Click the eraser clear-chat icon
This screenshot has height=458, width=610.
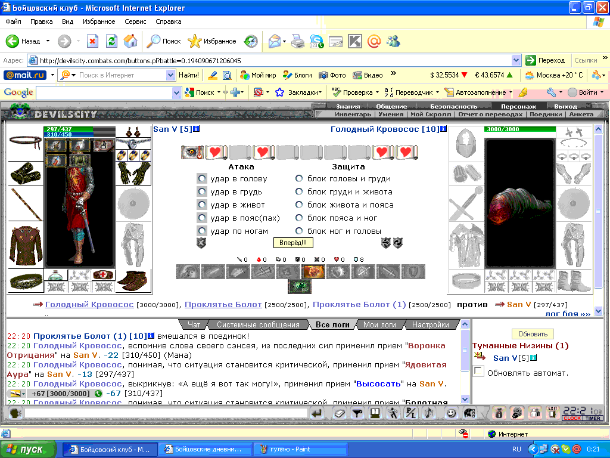click(x=339, y=413)
